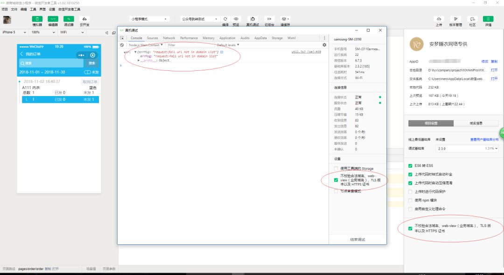Open the iPhone 5 device dropdown

coord(14,32)
